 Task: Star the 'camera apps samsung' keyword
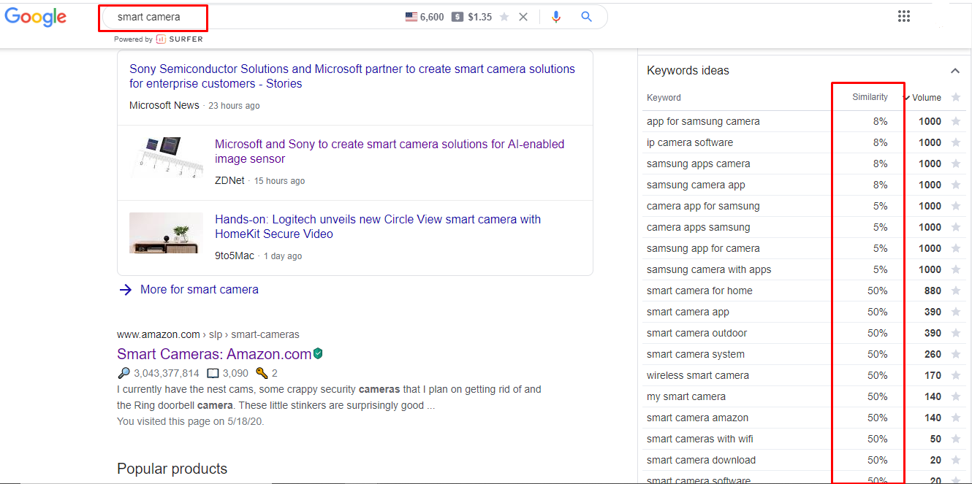[x=956, y=227]
